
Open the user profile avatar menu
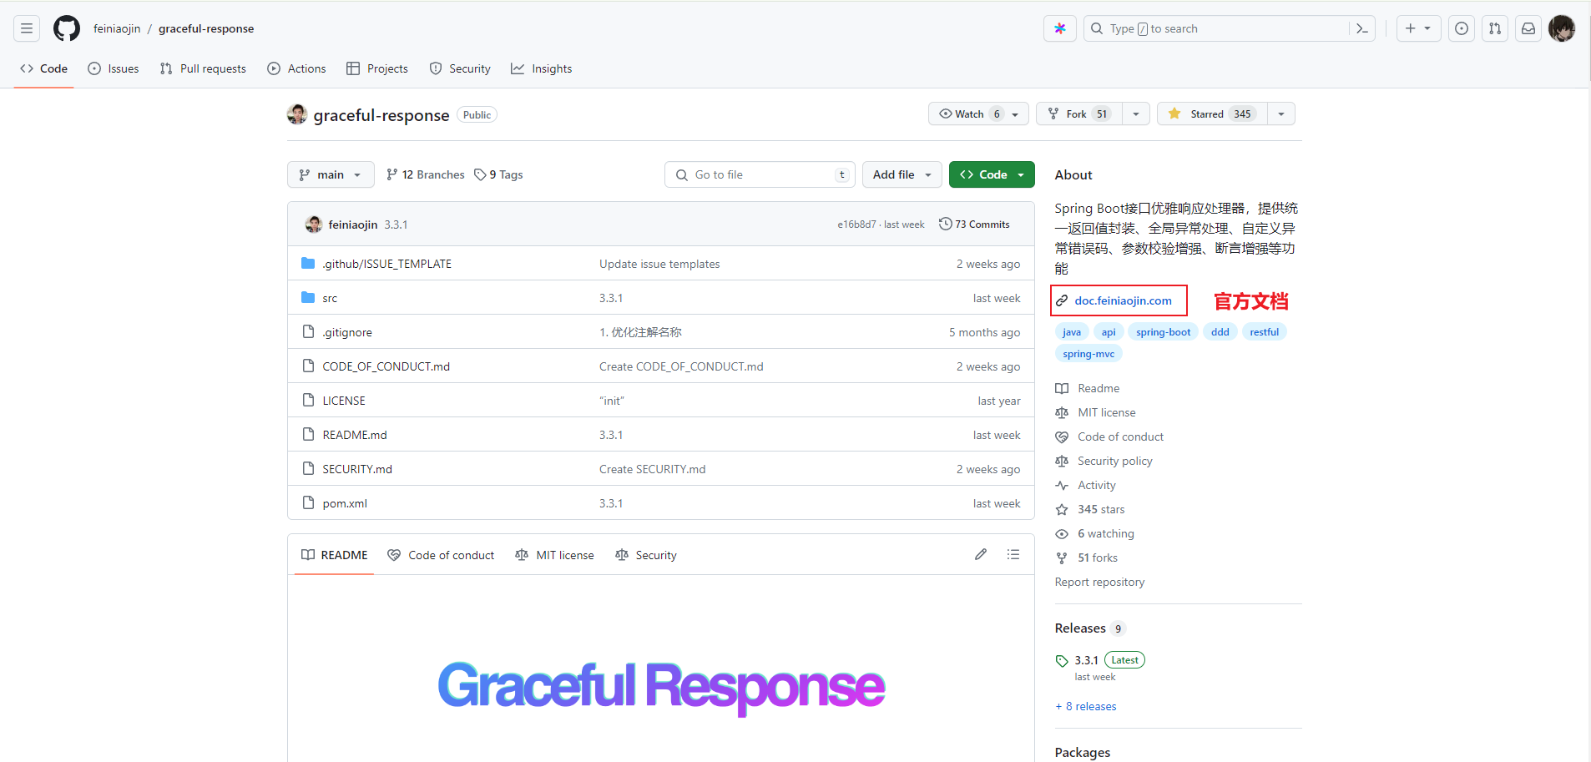click(1562, 28)
